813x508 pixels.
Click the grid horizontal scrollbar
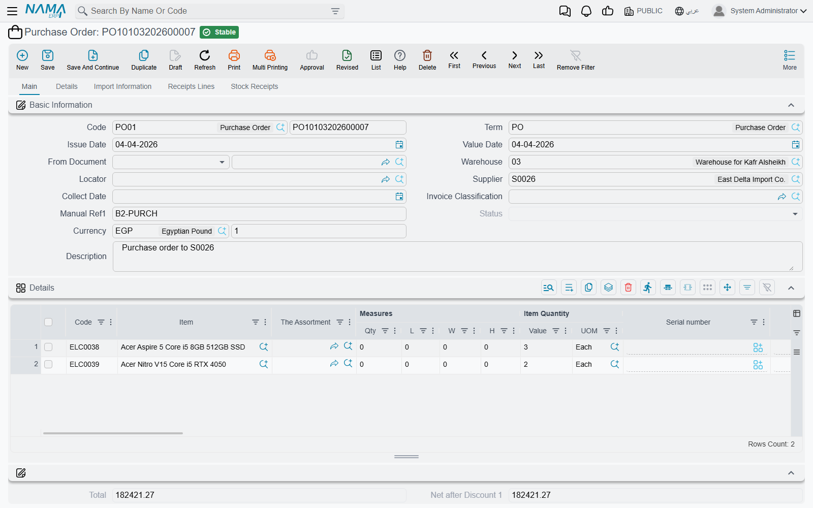pyautogui.click(x=113, y=433)
